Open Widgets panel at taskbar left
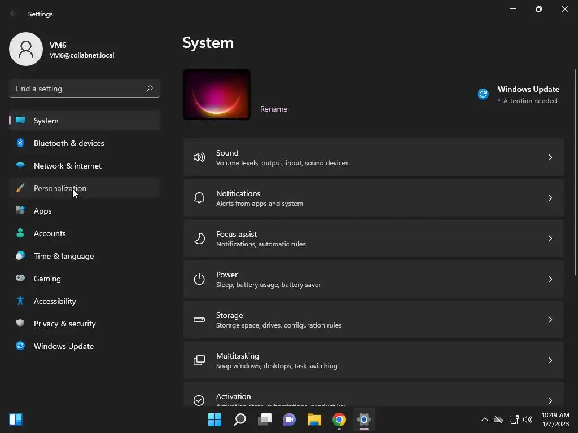Image resolution: width=578 pixels, height=433 pixels. [x=16, y=419]
